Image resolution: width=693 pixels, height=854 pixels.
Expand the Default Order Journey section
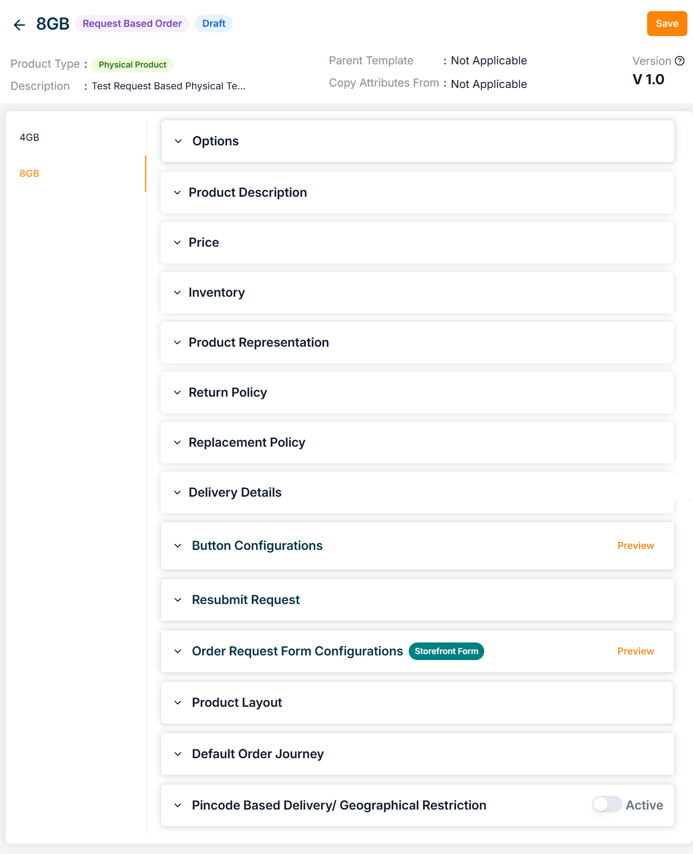[257, 754]
